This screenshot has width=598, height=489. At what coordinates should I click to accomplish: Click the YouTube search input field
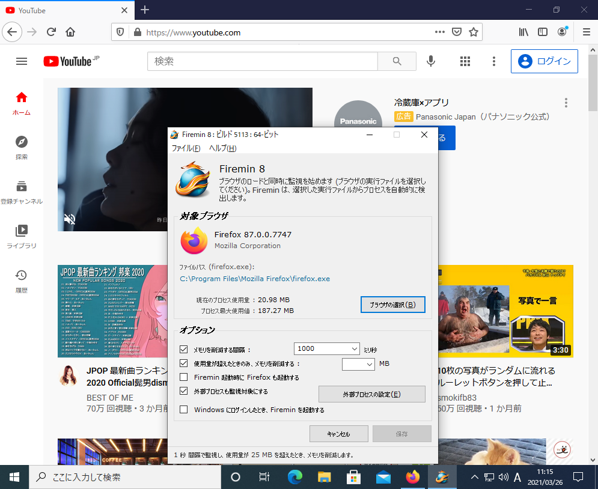(262, 61)
